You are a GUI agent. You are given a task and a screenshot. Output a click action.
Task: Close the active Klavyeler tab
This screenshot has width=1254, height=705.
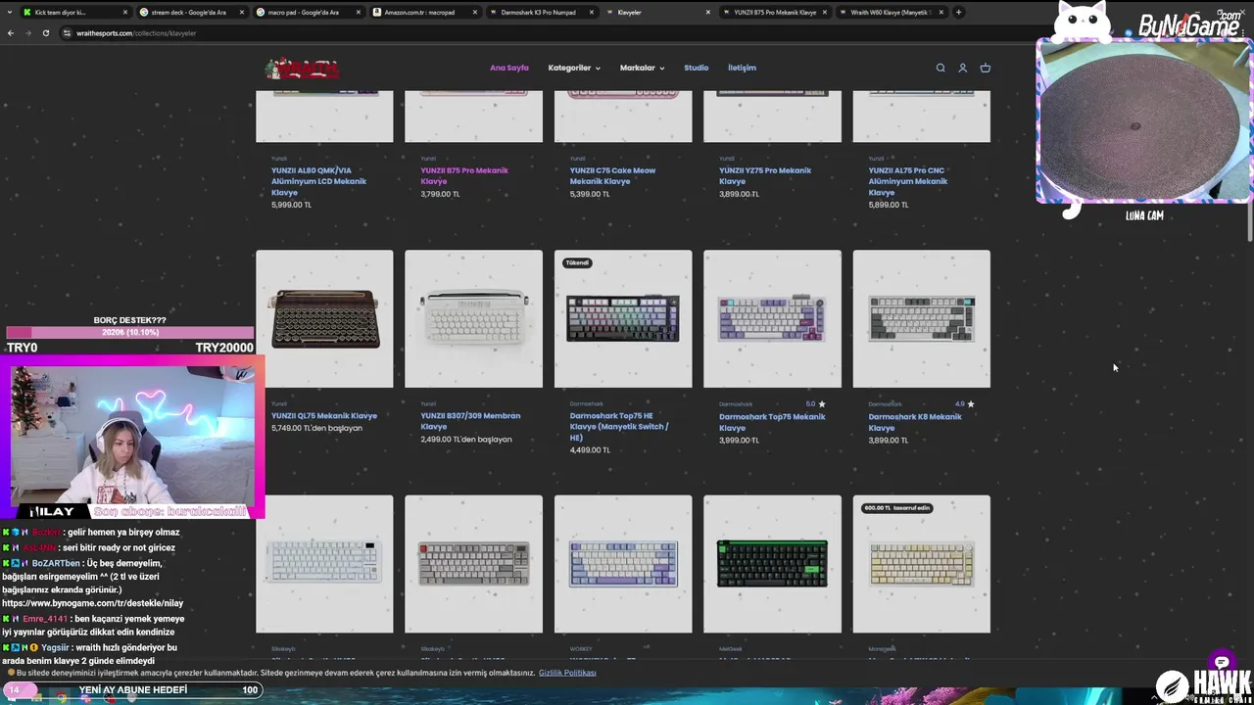coord(708,13)
